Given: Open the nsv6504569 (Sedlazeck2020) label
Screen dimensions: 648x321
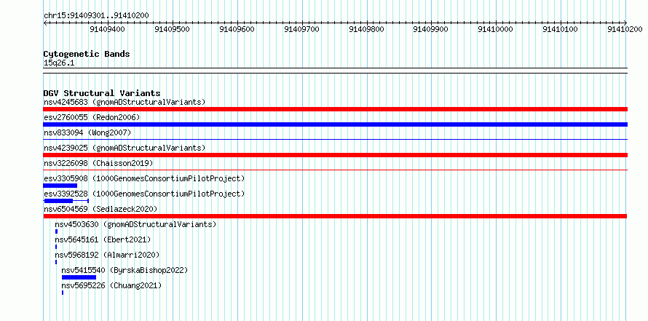Looking at the screenshot, I should pos(100,209).
